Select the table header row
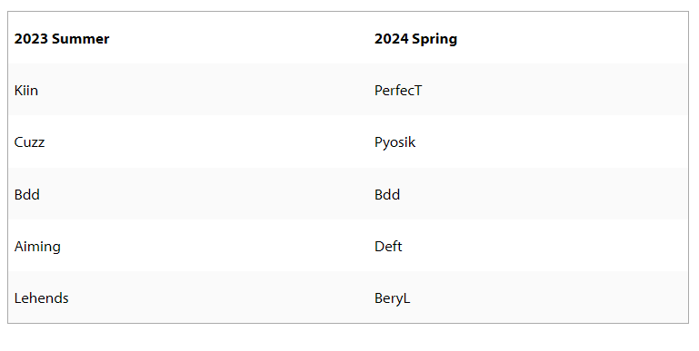Viewport: 699px width, 351px height. pos(348,38)
